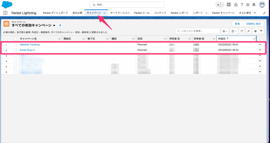
Task: Refresh the campaign list
Action: (x=242, y=31)
